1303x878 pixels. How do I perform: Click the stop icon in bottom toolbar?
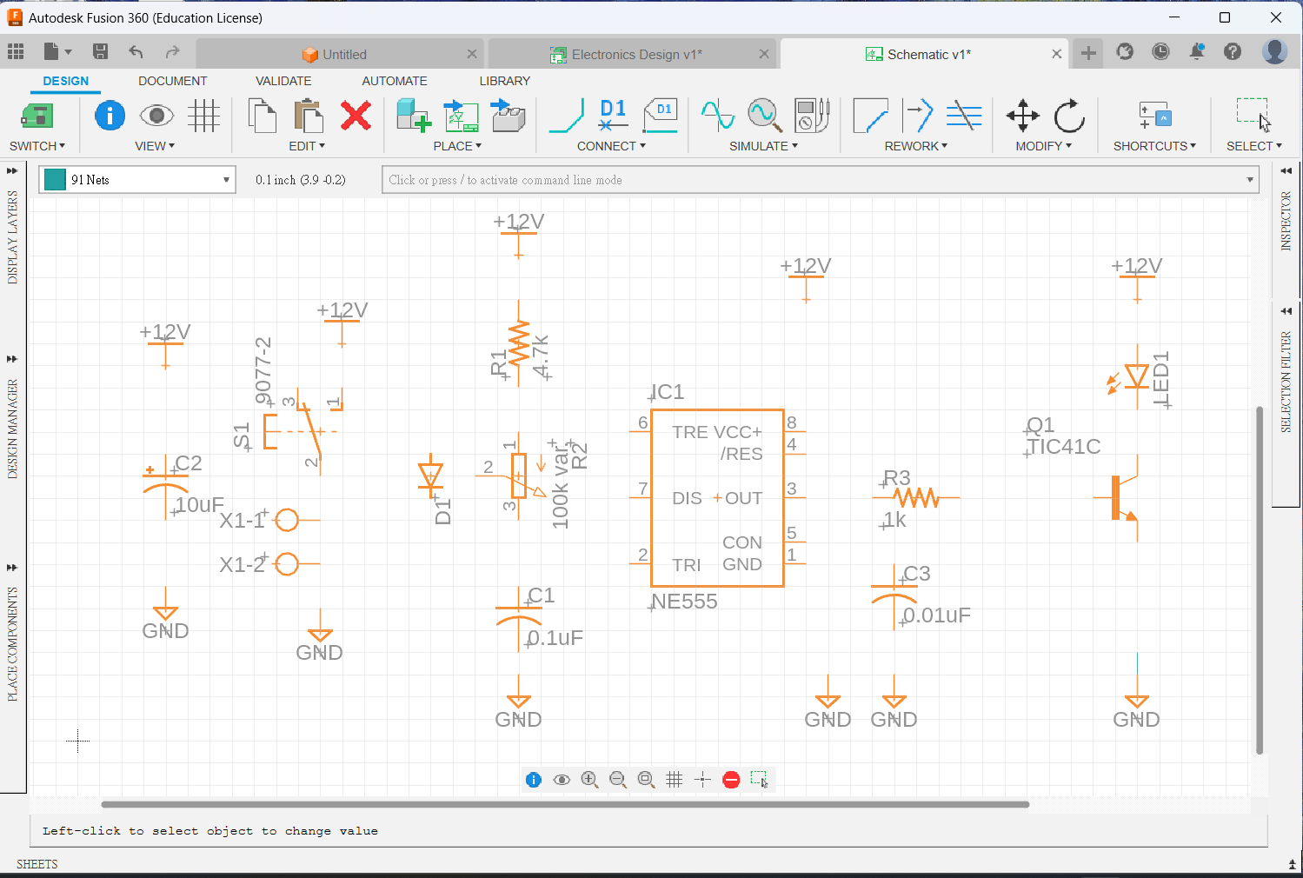point(731,780)
